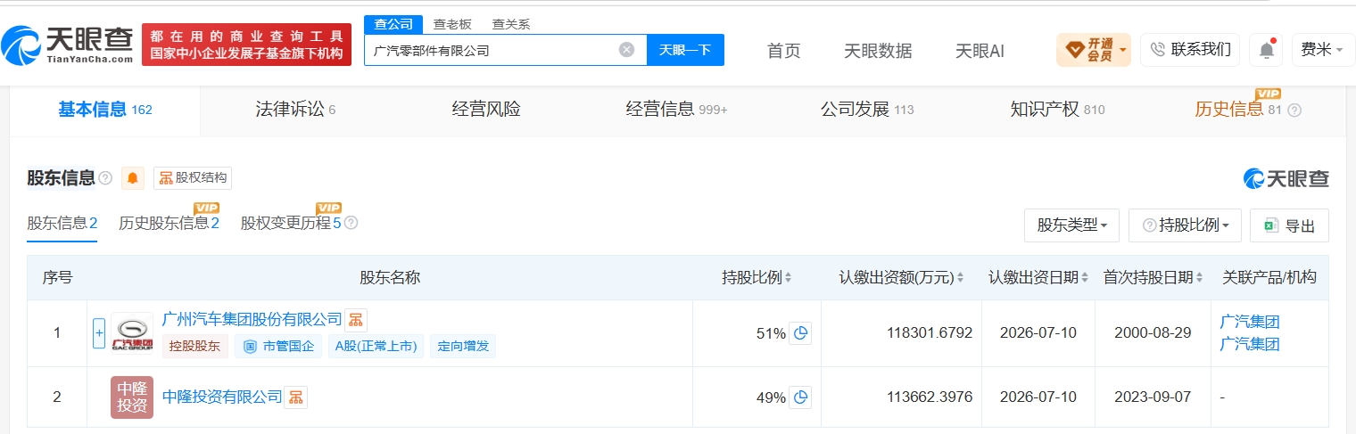This screenshot has height=434, width=1356.
Task: Click the help icon next to 股东信息 heading
Action: point(105,178)
